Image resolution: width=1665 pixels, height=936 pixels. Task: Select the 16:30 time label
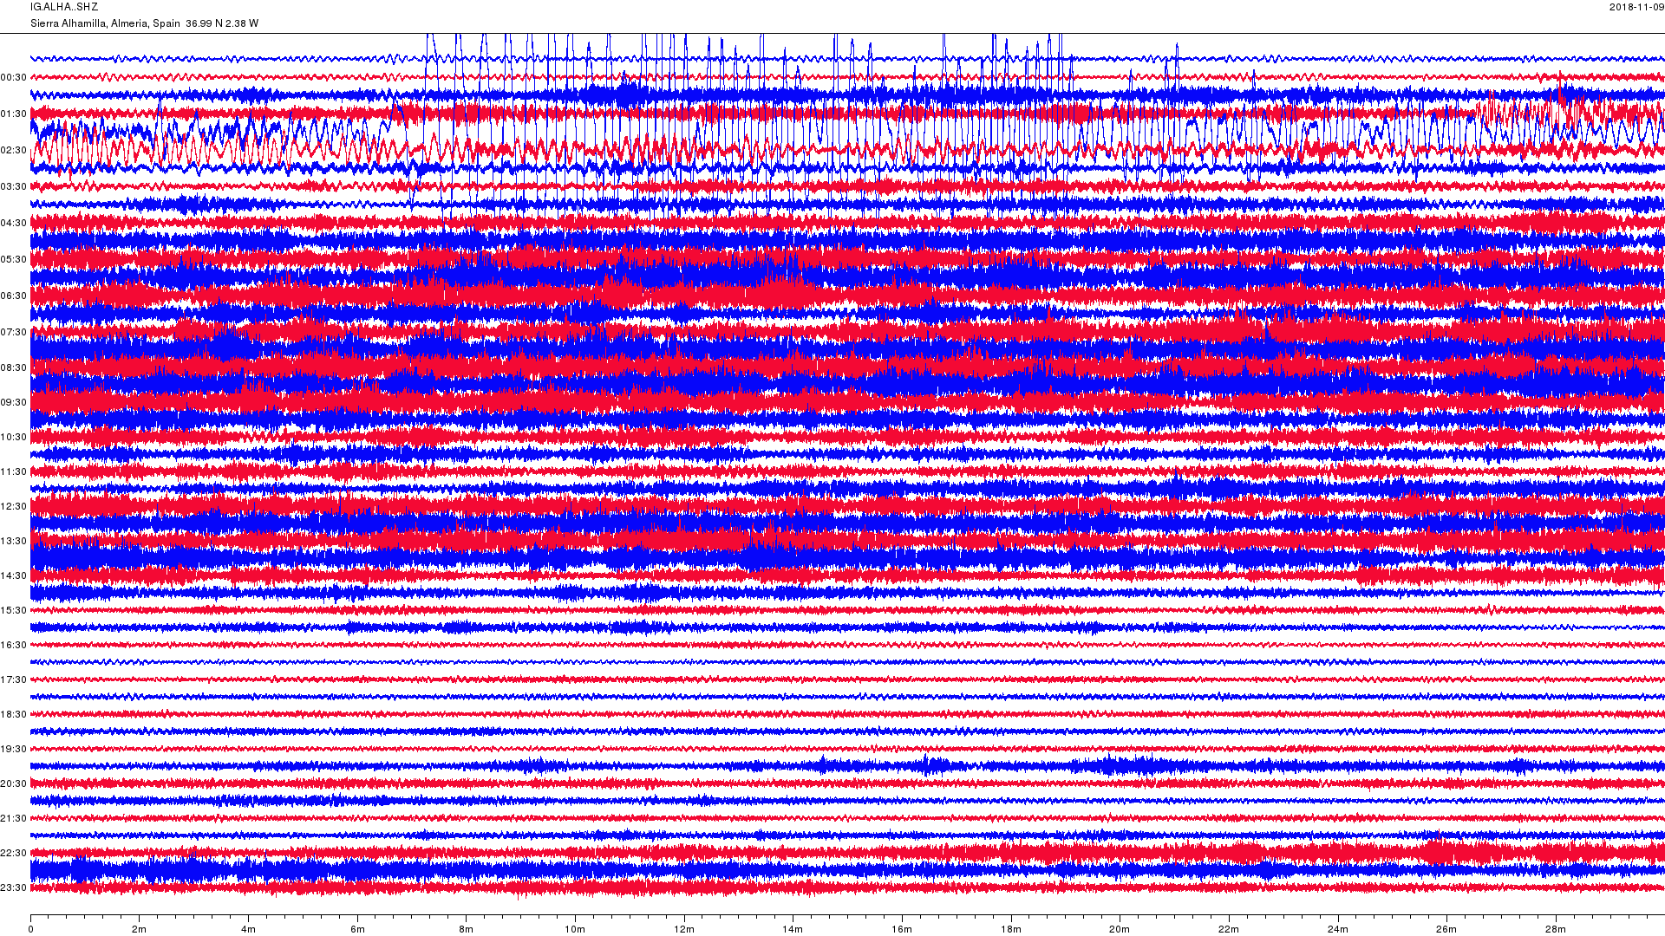point(14,646)
